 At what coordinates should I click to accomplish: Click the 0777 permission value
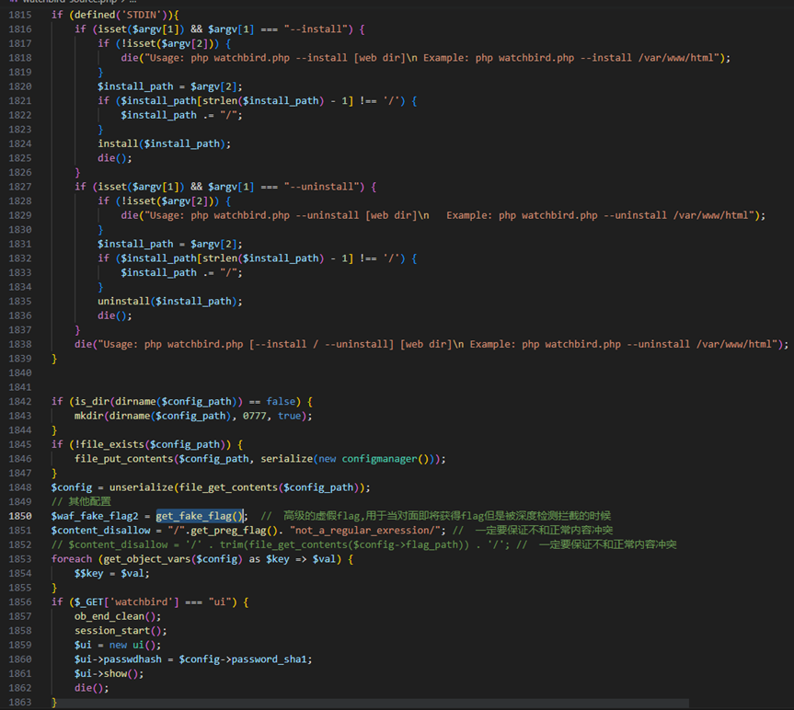coord(258,416)
